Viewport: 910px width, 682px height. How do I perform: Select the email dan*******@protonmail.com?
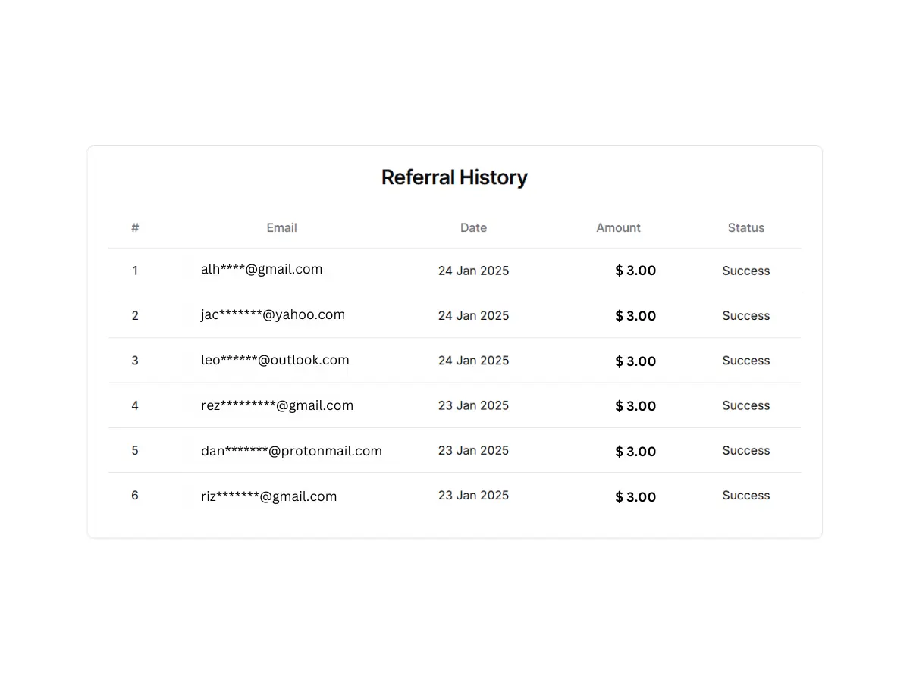(x=291, y=450)
